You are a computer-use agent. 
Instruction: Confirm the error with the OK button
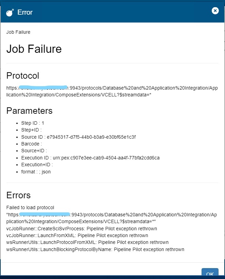pos(210,273)
